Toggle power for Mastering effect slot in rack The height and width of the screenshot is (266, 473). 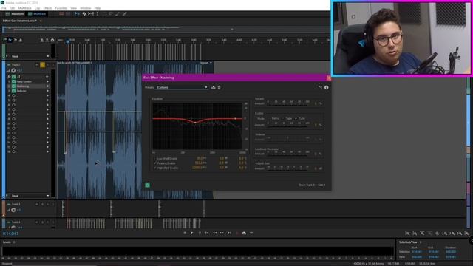click(13, 86)
